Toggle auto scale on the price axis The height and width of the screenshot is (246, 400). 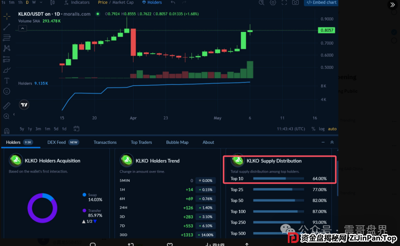coord(332,129)
